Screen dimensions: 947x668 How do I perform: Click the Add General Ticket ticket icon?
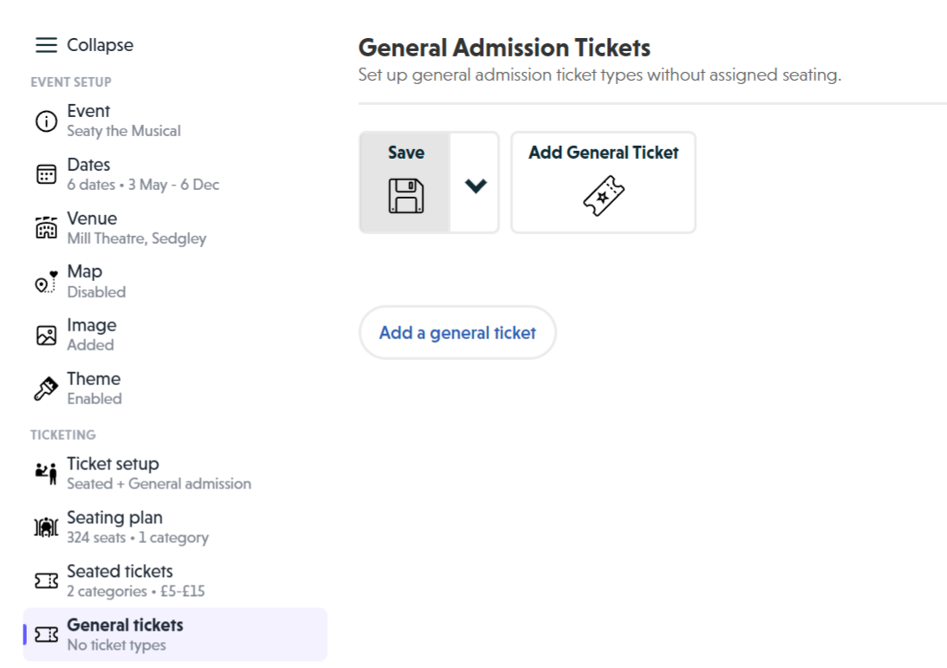pos(603,195)
